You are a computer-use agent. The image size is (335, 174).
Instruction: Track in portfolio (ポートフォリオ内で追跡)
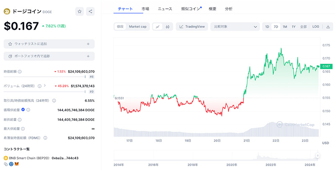point(49,56)
